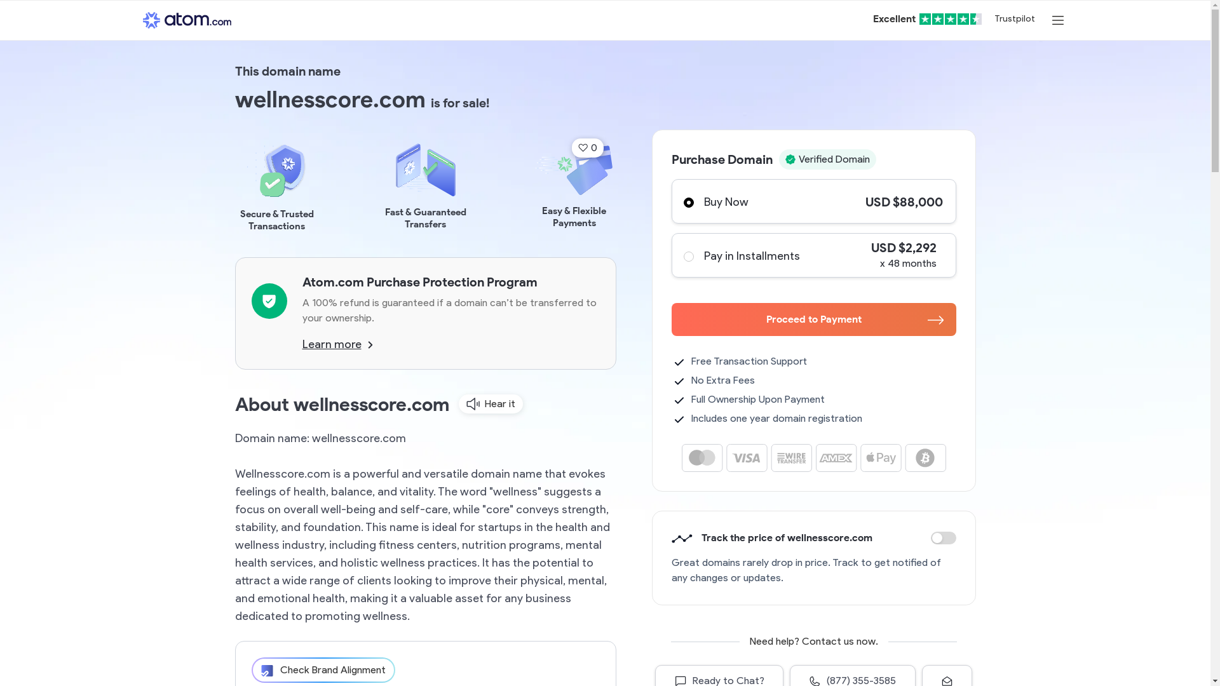
Task: Click the Visa payment icon
Action: [x=747, y=458]
